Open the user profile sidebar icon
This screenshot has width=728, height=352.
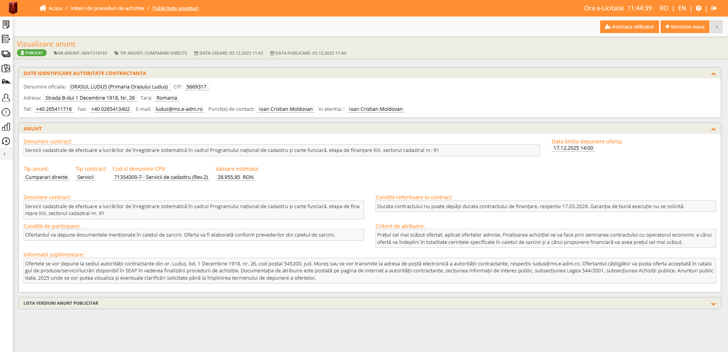6,98
